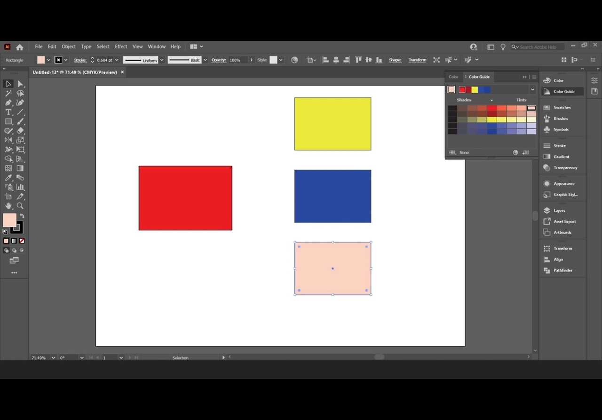Open the Swatches panel
This screenshot has height=420, width=602.
coord(562,108)
